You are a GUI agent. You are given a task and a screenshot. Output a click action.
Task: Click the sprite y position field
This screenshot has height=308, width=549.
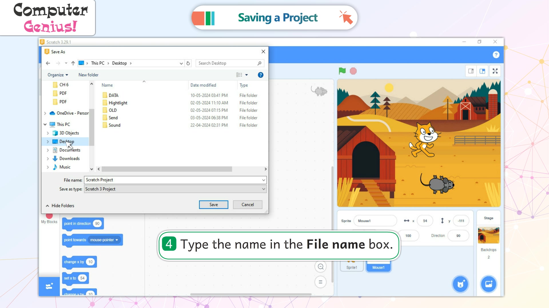(x=461, y=221)
